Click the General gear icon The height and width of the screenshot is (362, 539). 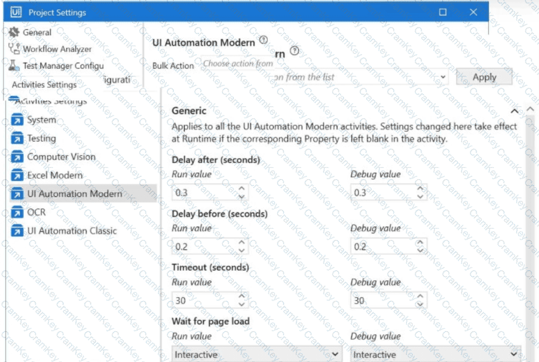[14, 32]
